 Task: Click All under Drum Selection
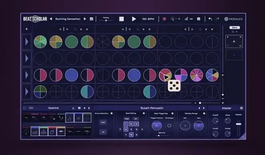click(103, 132)
